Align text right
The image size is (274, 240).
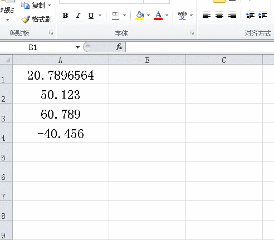pos(232,15)
